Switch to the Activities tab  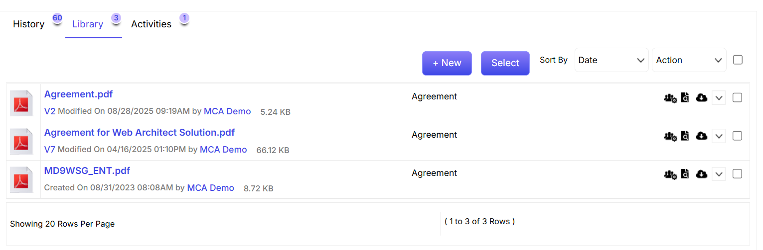(152, 24)
